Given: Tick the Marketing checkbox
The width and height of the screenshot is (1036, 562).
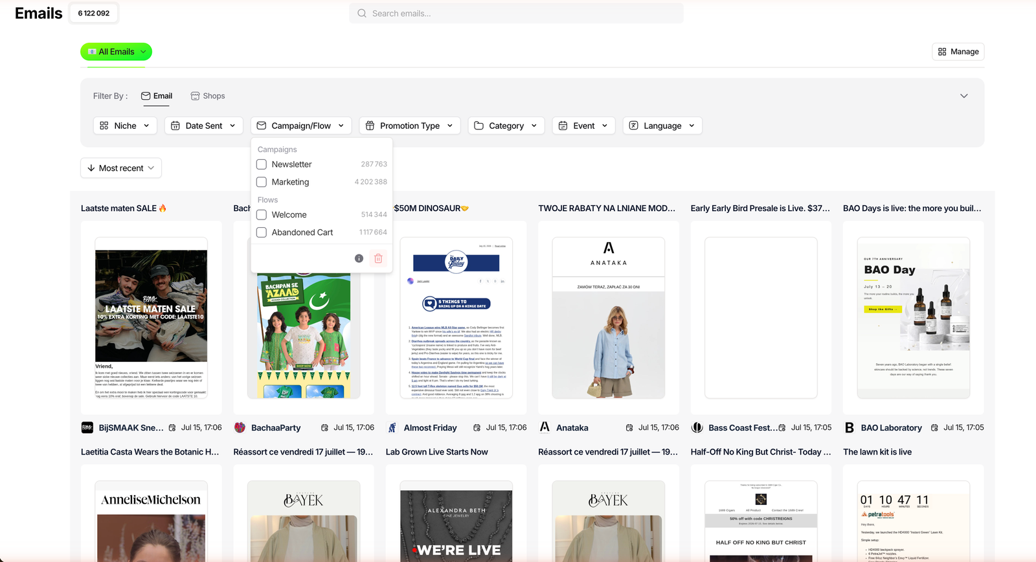Looking at the screenshot, I should (262, 182).
